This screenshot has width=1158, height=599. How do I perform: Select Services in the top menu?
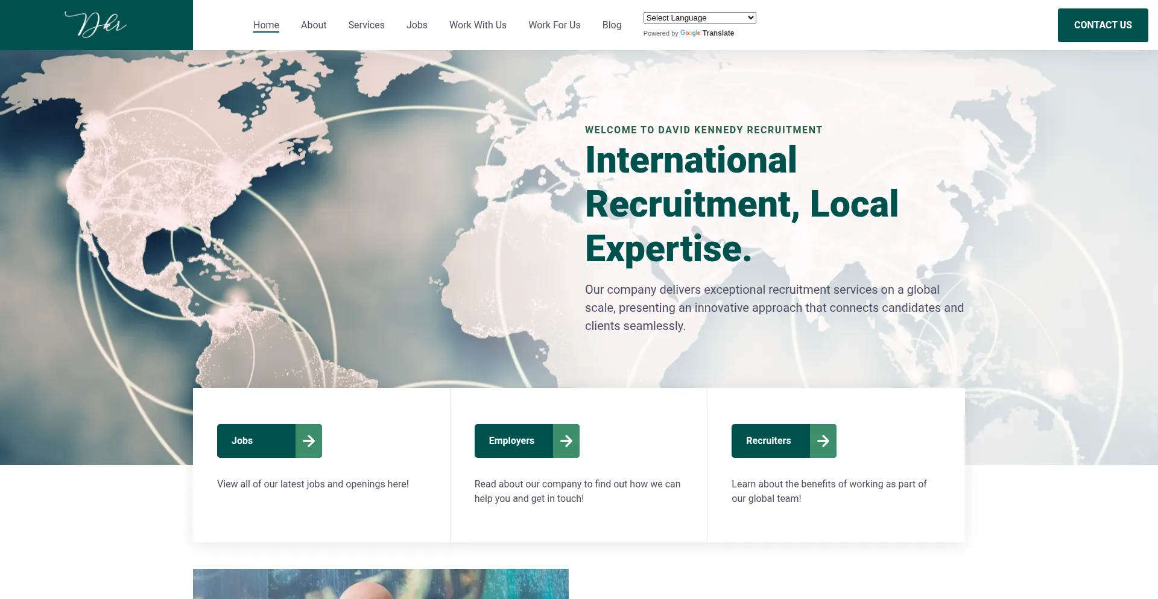point(366,25)
